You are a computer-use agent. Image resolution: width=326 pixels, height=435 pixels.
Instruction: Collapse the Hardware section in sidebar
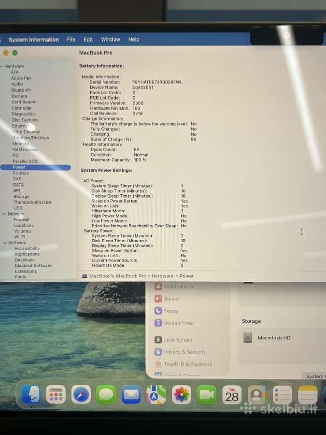tap(1, 66)
